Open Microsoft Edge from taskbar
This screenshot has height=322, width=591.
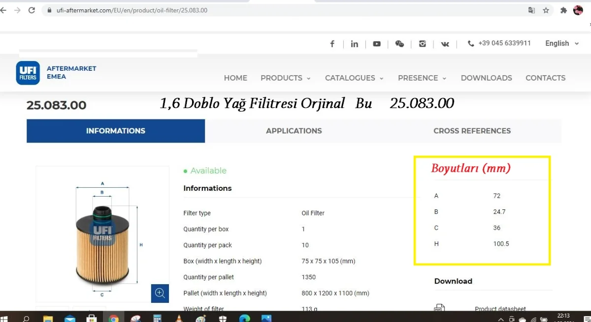[245, 319]
